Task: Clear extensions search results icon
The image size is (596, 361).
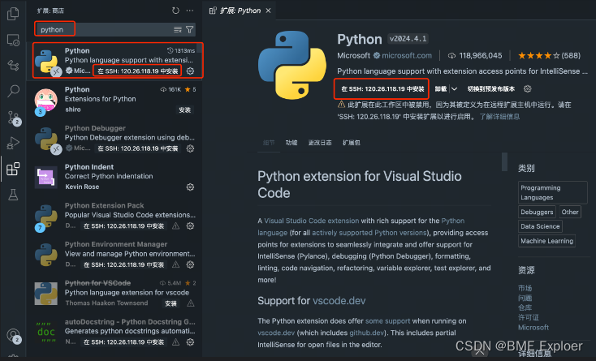Action: coord(178,29)
